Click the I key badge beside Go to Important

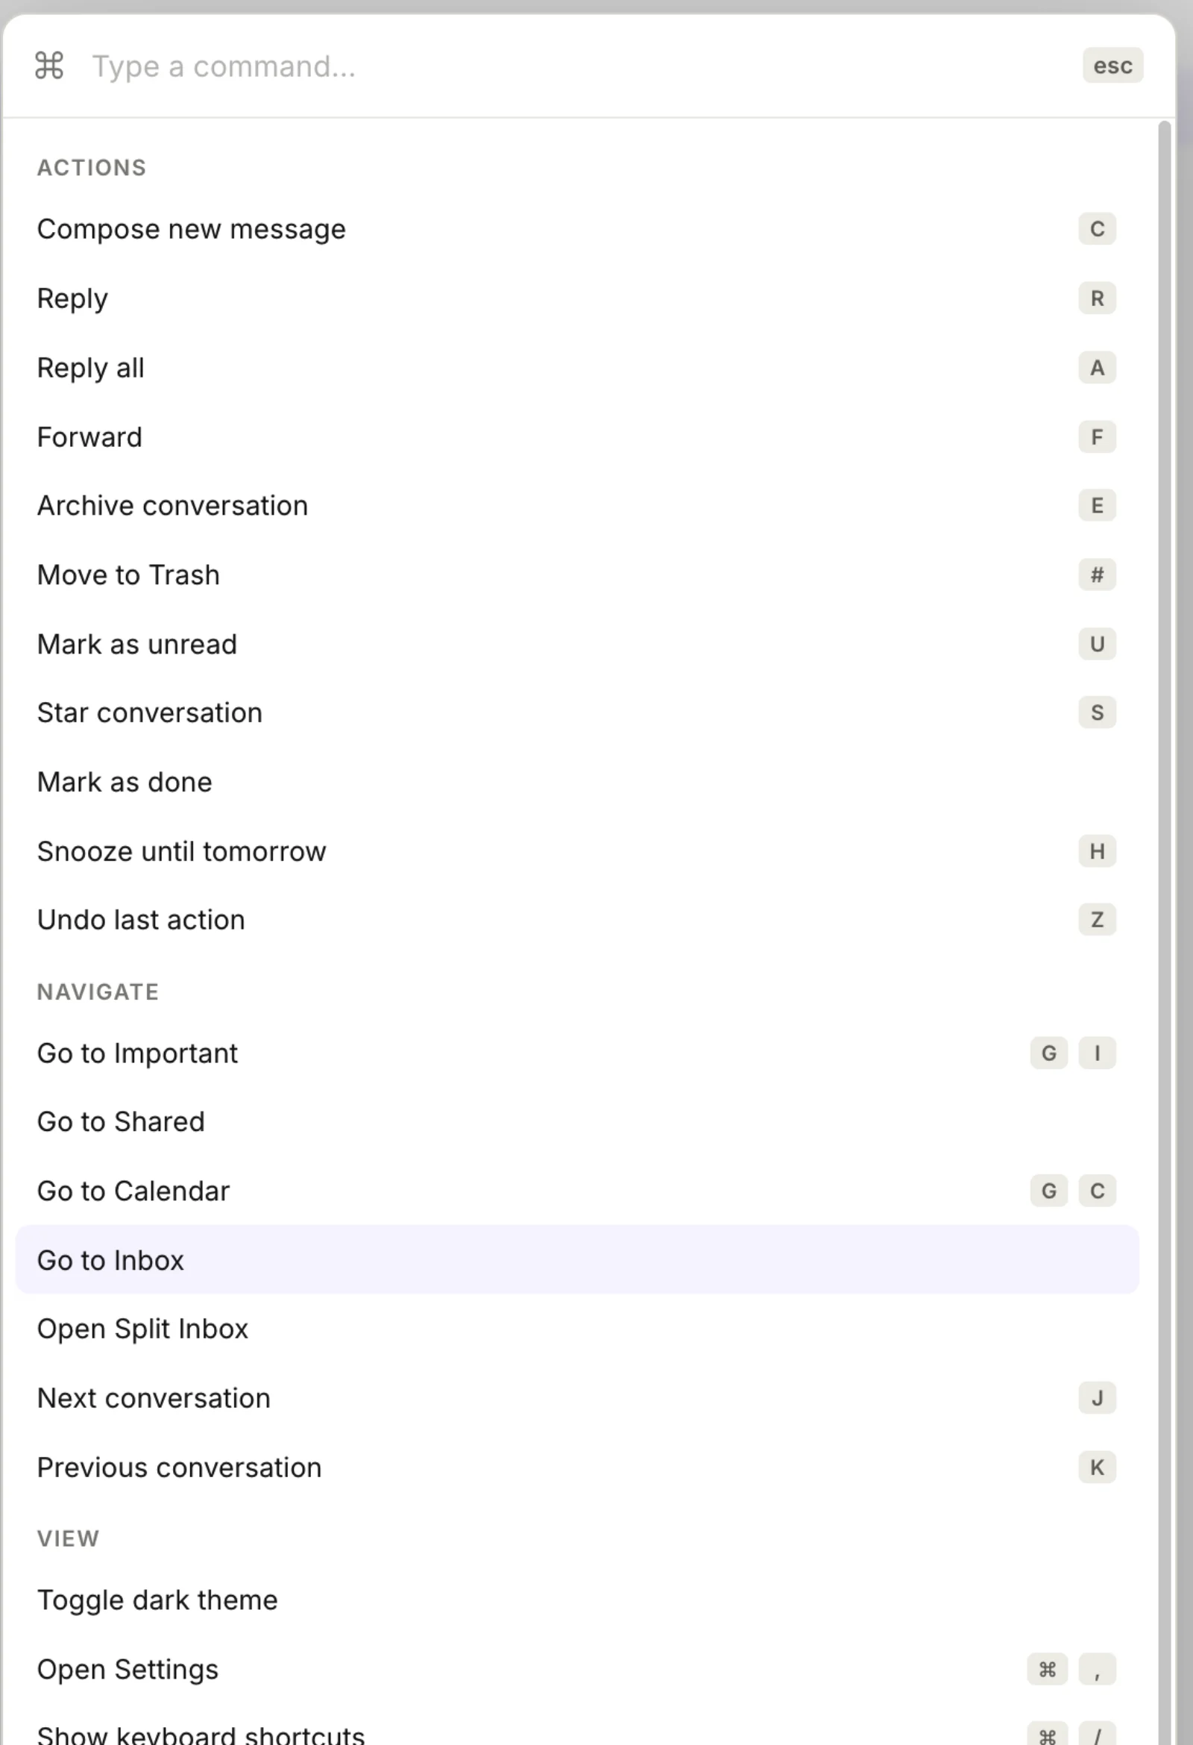1097,1053
